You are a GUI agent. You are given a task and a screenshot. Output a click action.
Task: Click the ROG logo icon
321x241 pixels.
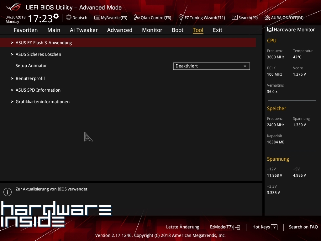pos(14,7)
